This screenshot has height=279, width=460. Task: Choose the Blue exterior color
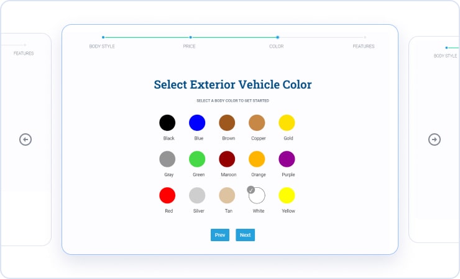197,123
